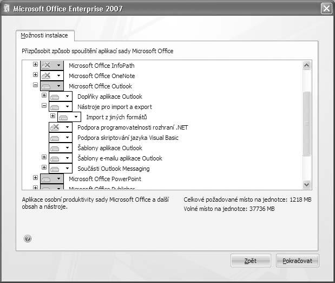This screenshot has height=283, width=335.
Task: Select the Šablony aplikace Outlook label
Action: [110, 148]
